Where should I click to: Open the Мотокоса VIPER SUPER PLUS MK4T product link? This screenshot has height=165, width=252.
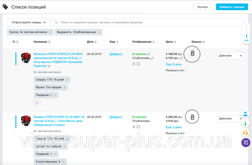coord(58,60)
